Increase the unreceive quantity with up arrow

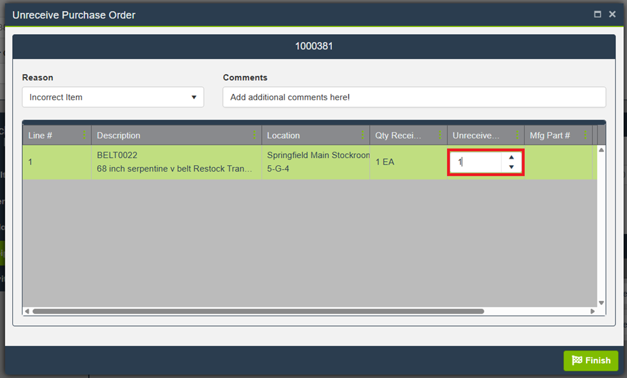[x=511, y=157]
